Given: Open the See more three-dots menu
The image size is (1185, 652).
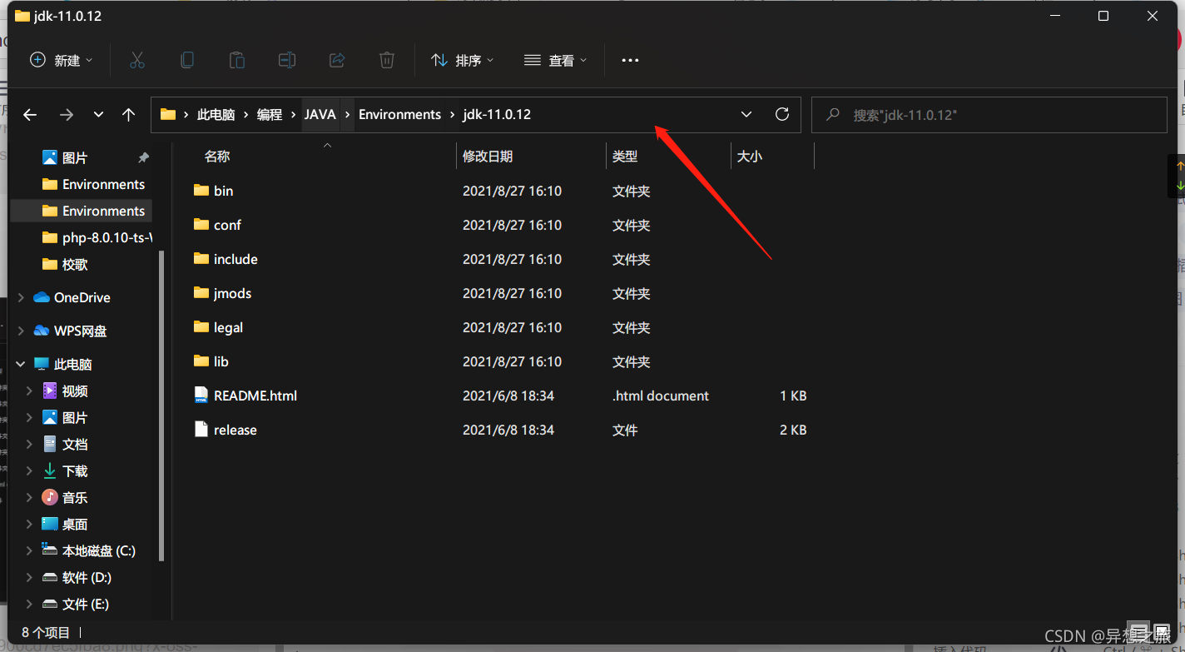Looking at the screenshot, I should pyautogui.click(x=630, y=60).
